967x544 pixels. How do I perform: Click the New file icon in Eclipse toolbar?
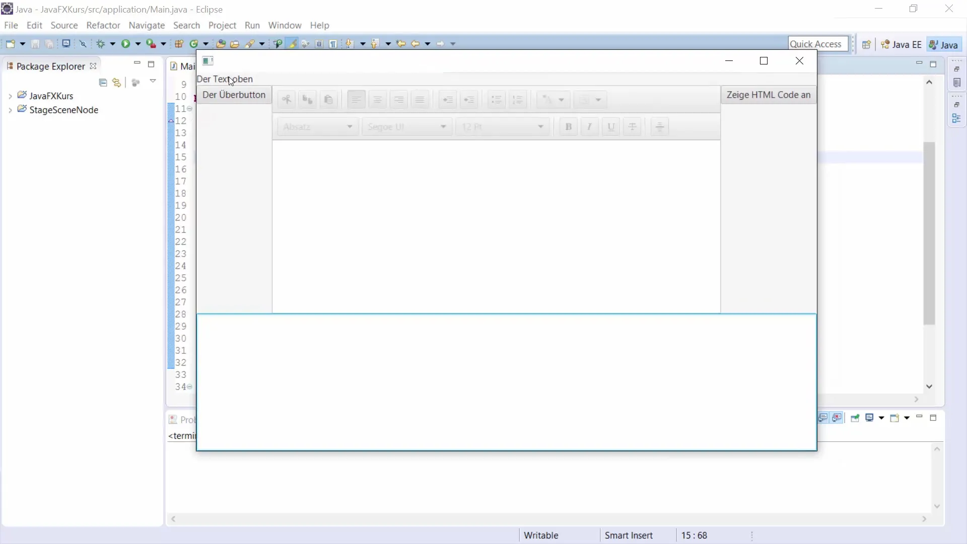10,44
